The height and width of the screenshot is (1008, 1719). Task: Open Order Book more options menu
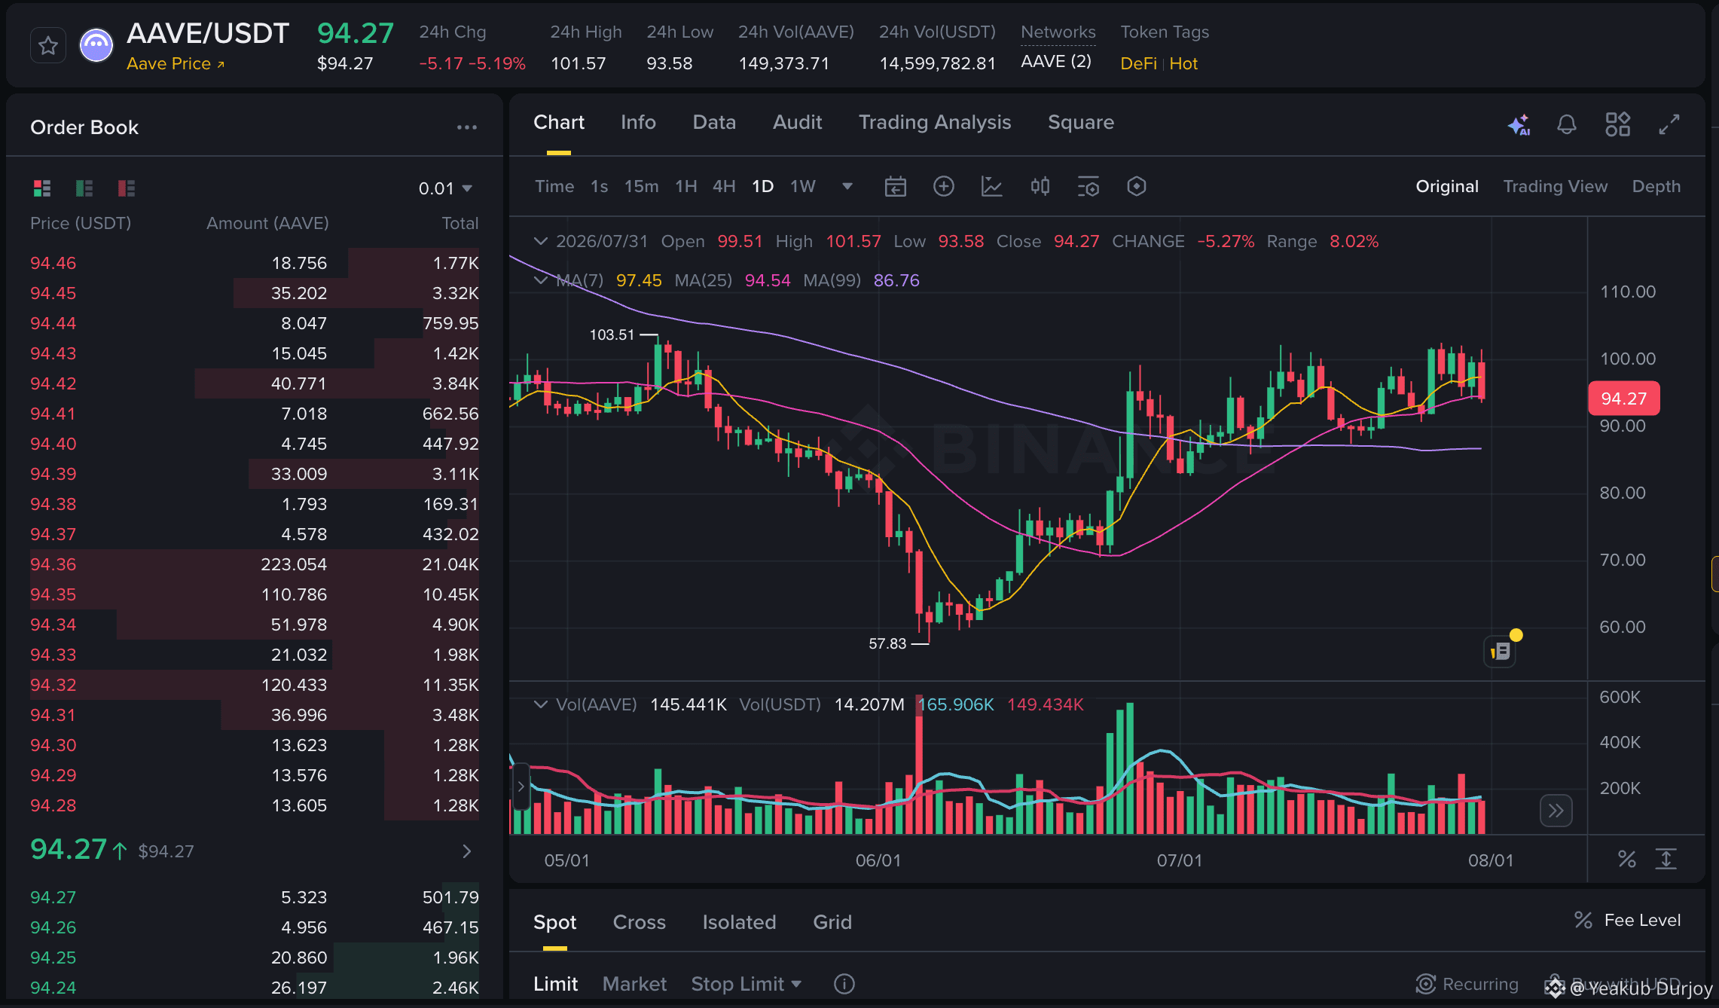(467, 127)
